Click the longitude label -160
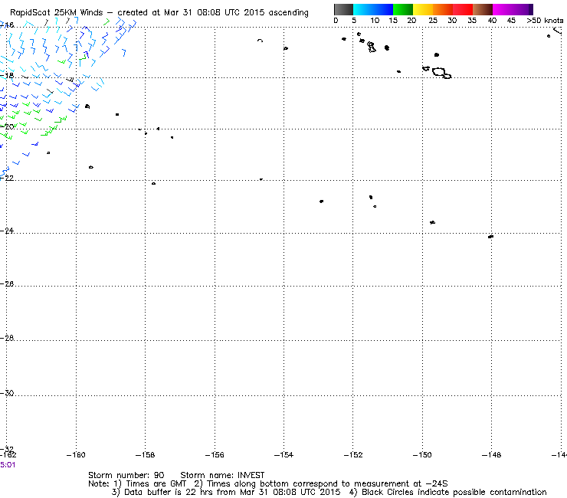Viewport: 567px width, 498px height. [x=76, y=455]
